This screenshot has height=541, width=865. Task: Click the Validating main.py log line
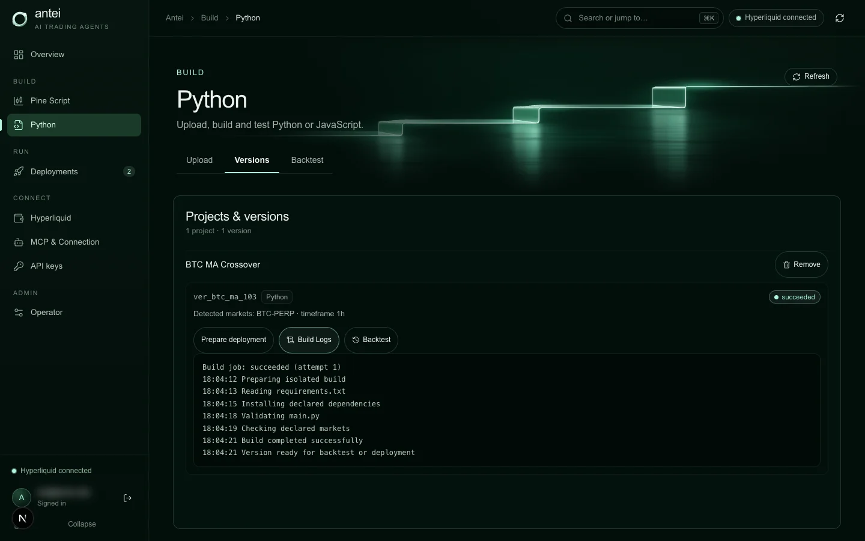pyautogui.click(x=261, y=416)
